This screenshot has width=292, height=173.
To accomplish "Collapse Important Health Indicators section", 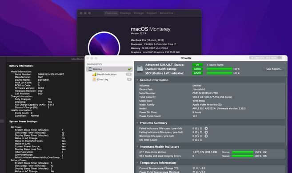I will coord(137,147).
